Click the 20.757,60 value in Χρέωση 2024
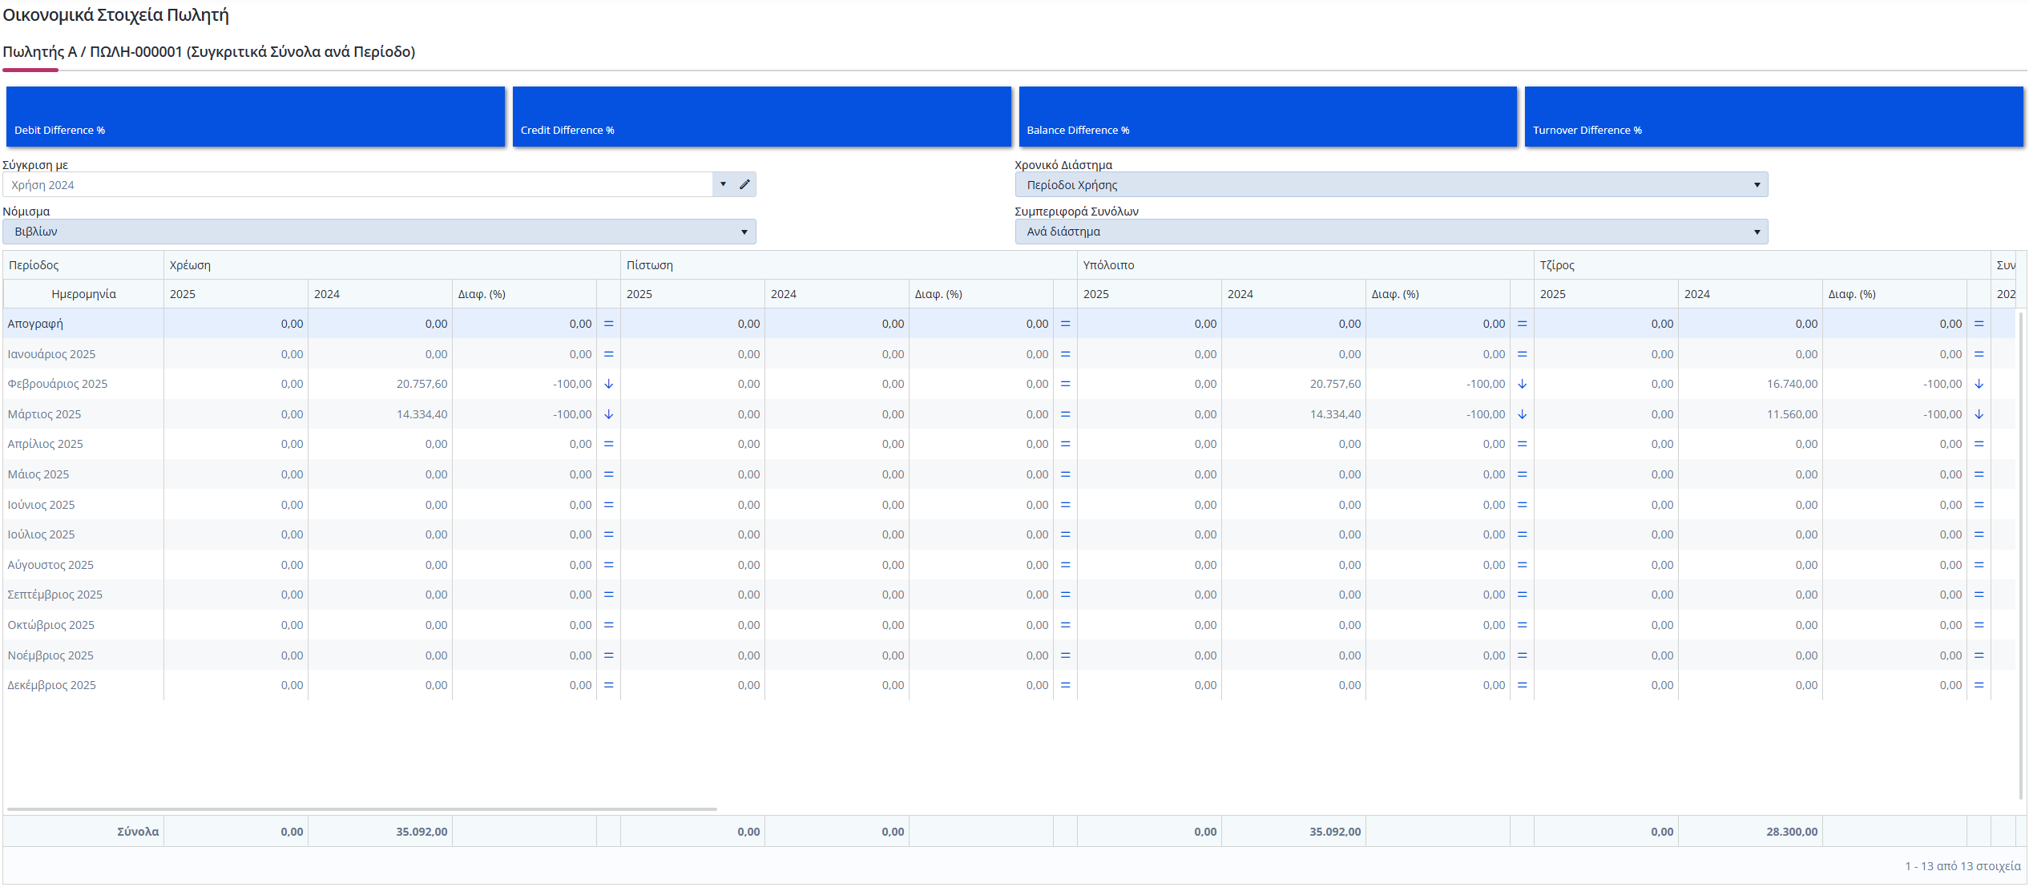This screenshot has height=887, width=2029. pyautogui.click(x=422, y=384)
